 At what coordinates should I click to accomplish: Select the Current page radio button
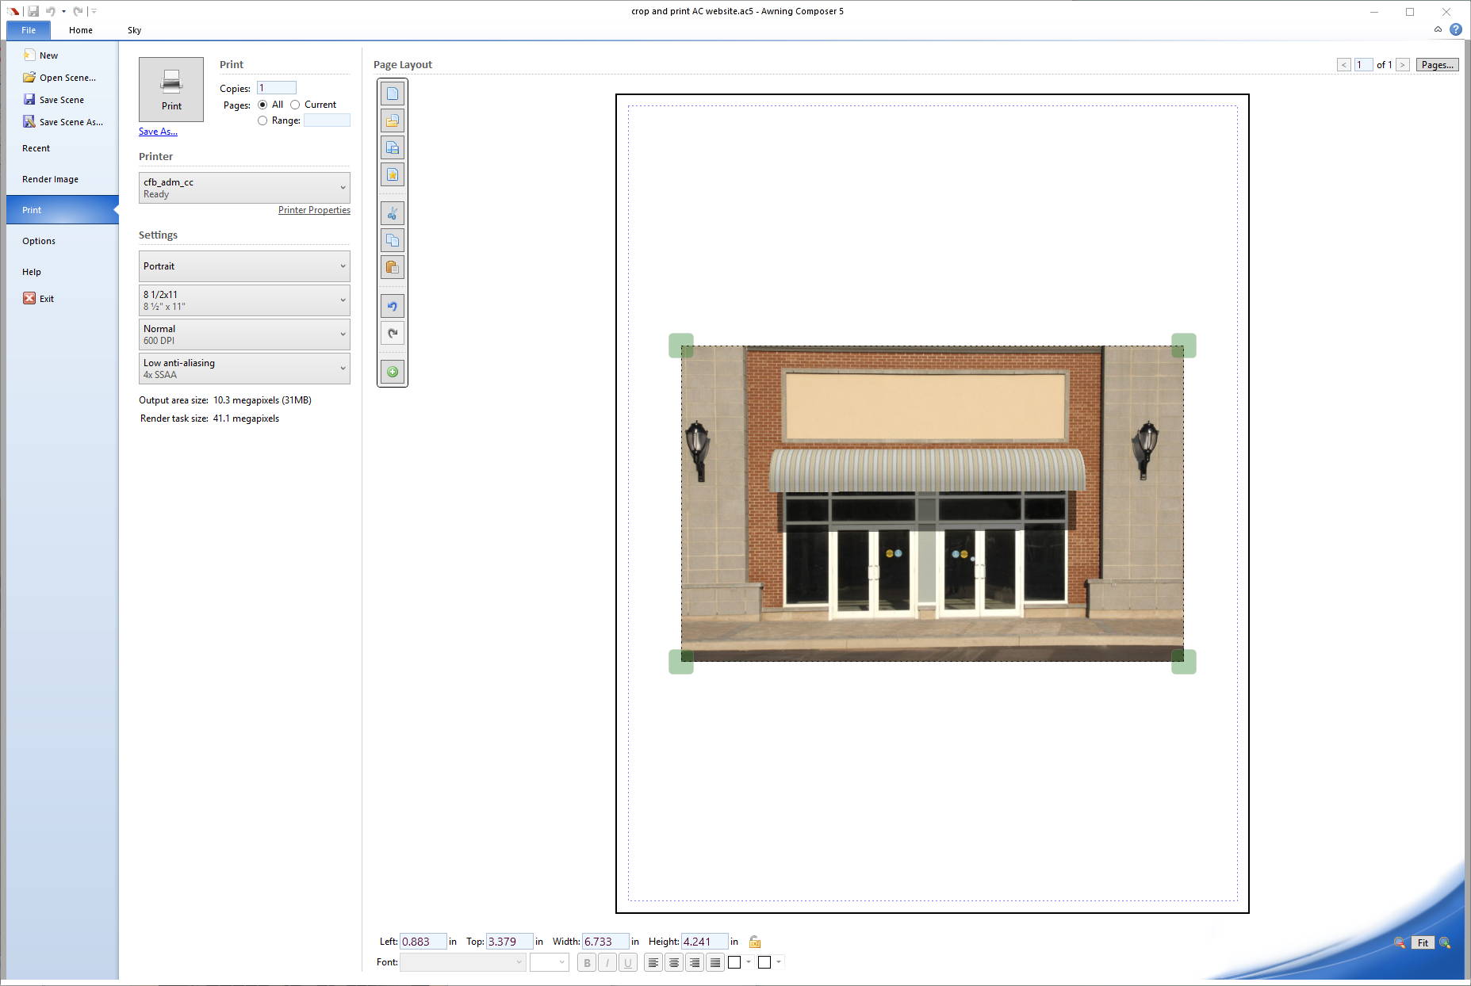pyautogui.click(x=295, y=105)
